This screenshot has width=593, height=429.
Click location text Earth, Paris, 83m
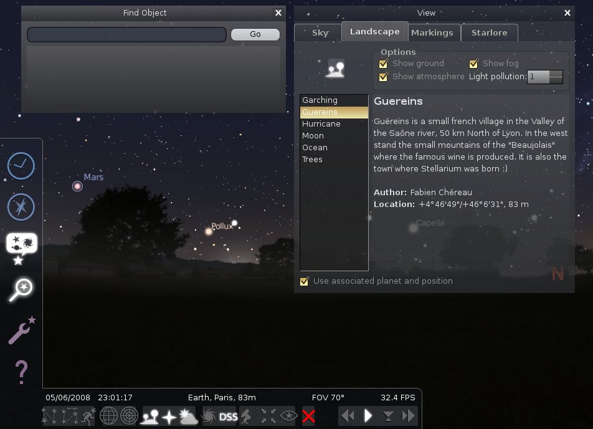(x=222, y=398)
